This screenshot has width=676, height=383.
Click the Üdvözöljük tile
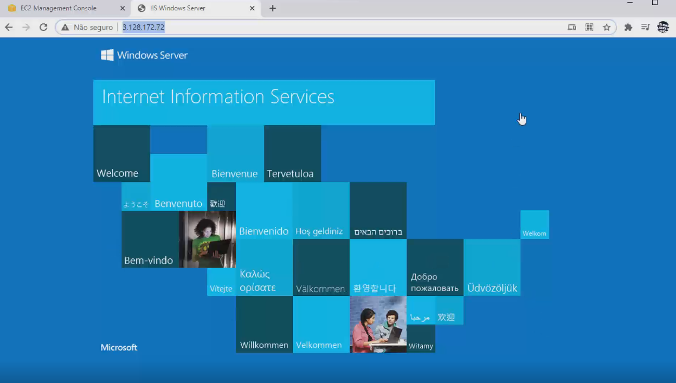[x=492, y=268]
